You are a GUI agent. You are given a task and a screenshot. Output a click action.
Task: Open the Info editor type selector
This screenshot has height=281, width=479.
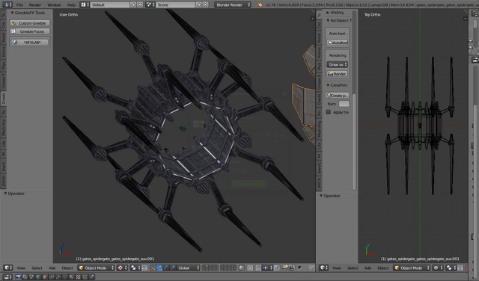pyautogui.click(x=7, y=4)
